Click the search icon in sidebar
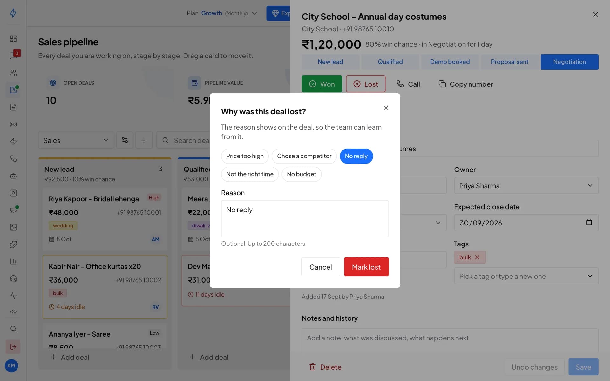The height and width of the screenshot is (381, 610). [x=13, y=329]
